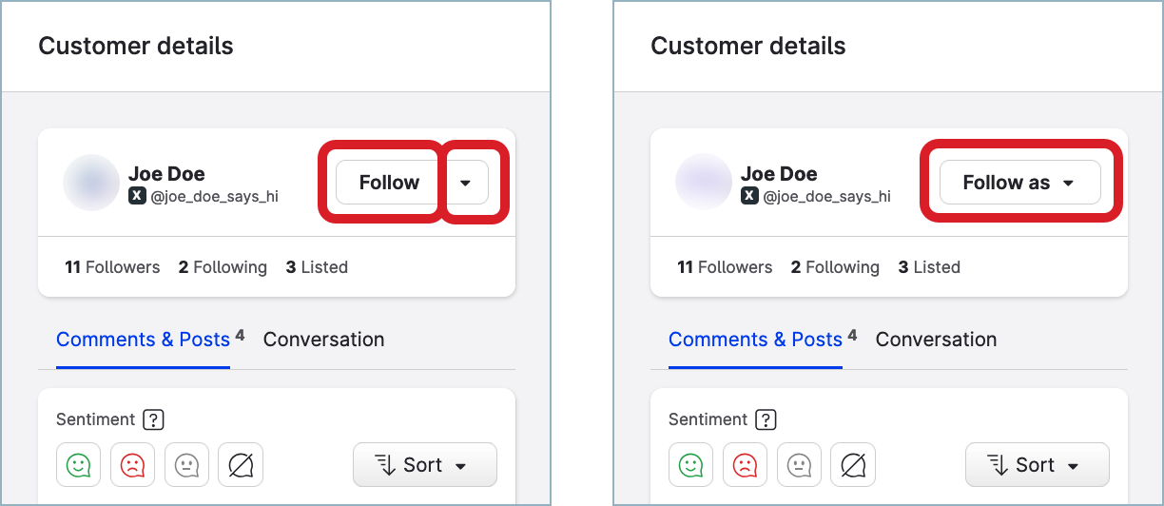Click the X network icon in right panel

tap(749, 197)
